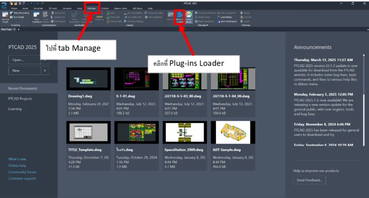The width and height of the screenshot is (369, 198).
Task: Open the User Interface customization tool
Action: (37, 17)
